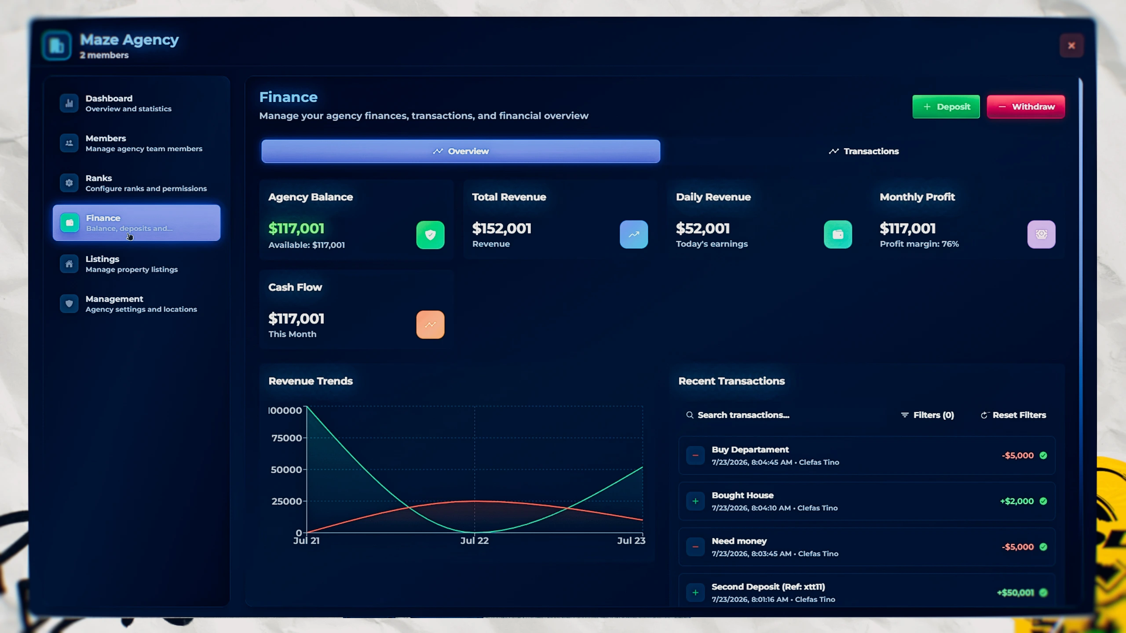Click the green check on Need money transaction
The height and width of the screenshot is (633, 1126).
(1043, 547)
